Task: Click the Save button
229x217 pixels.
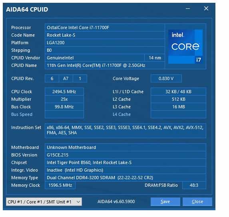Action: coord(165,201)
